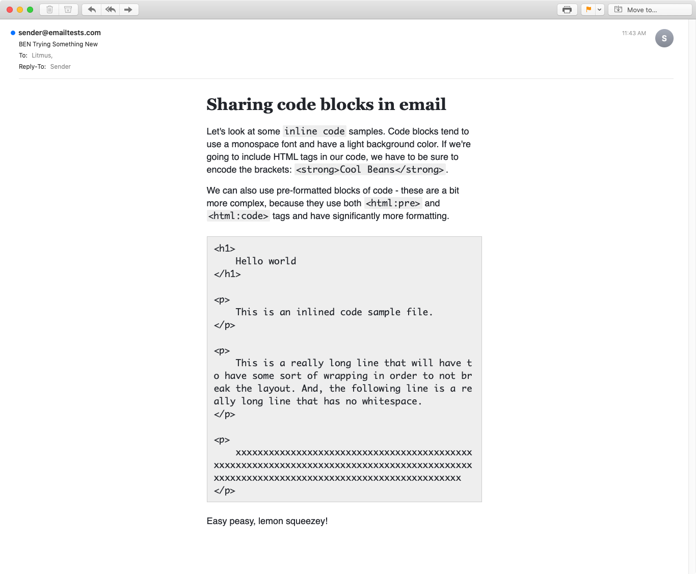
Task: Click the junk mail icon
Action: [68, 10]
